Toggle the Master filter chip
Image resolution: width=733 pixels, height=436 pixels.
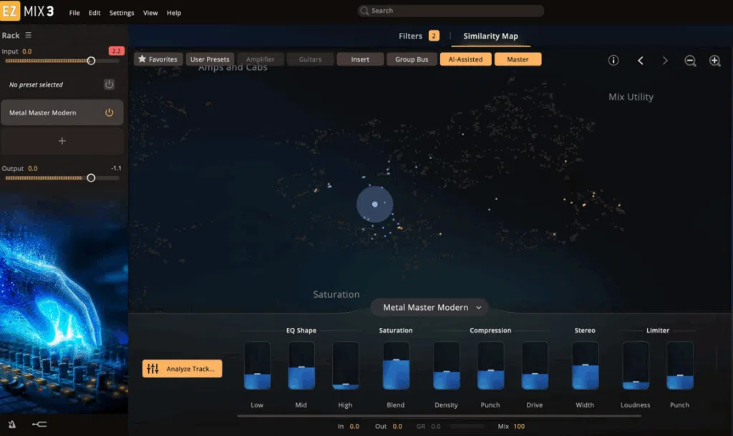pos(518,59)
